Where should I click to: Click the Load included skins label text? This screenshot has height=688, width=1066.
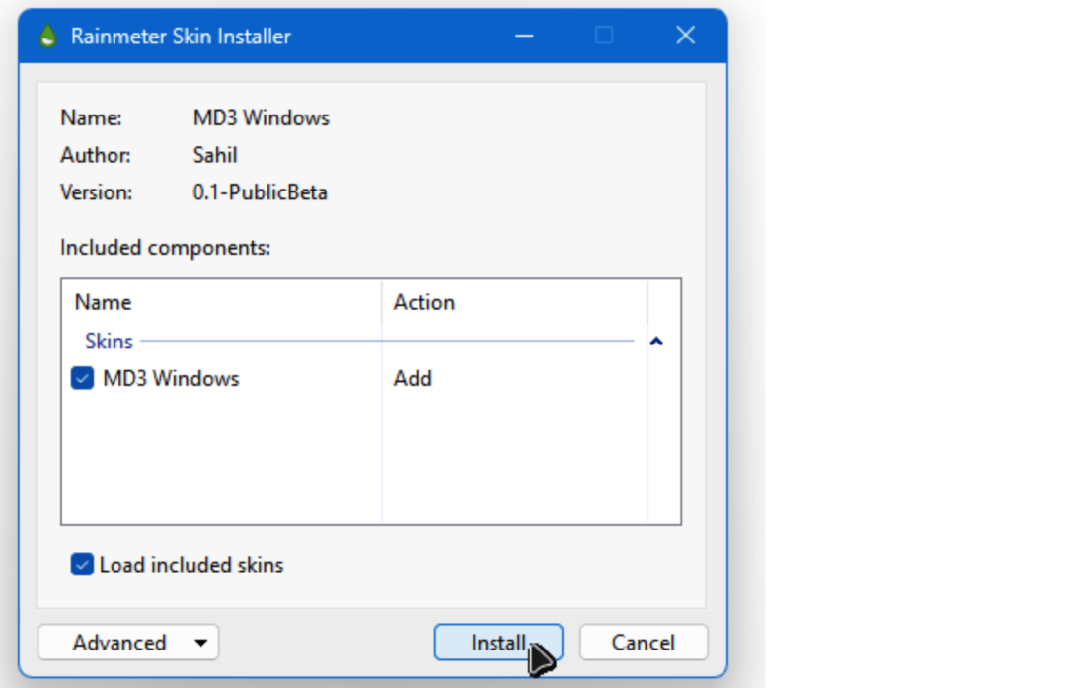(191, 565)
